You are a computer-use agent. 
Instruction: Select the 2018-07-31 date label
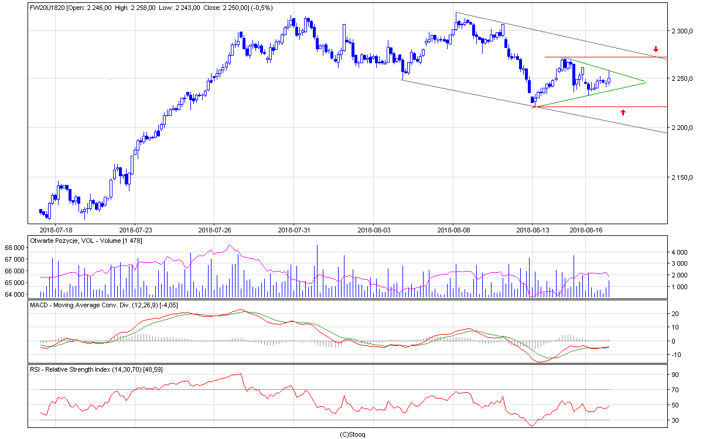click(294, 230)
